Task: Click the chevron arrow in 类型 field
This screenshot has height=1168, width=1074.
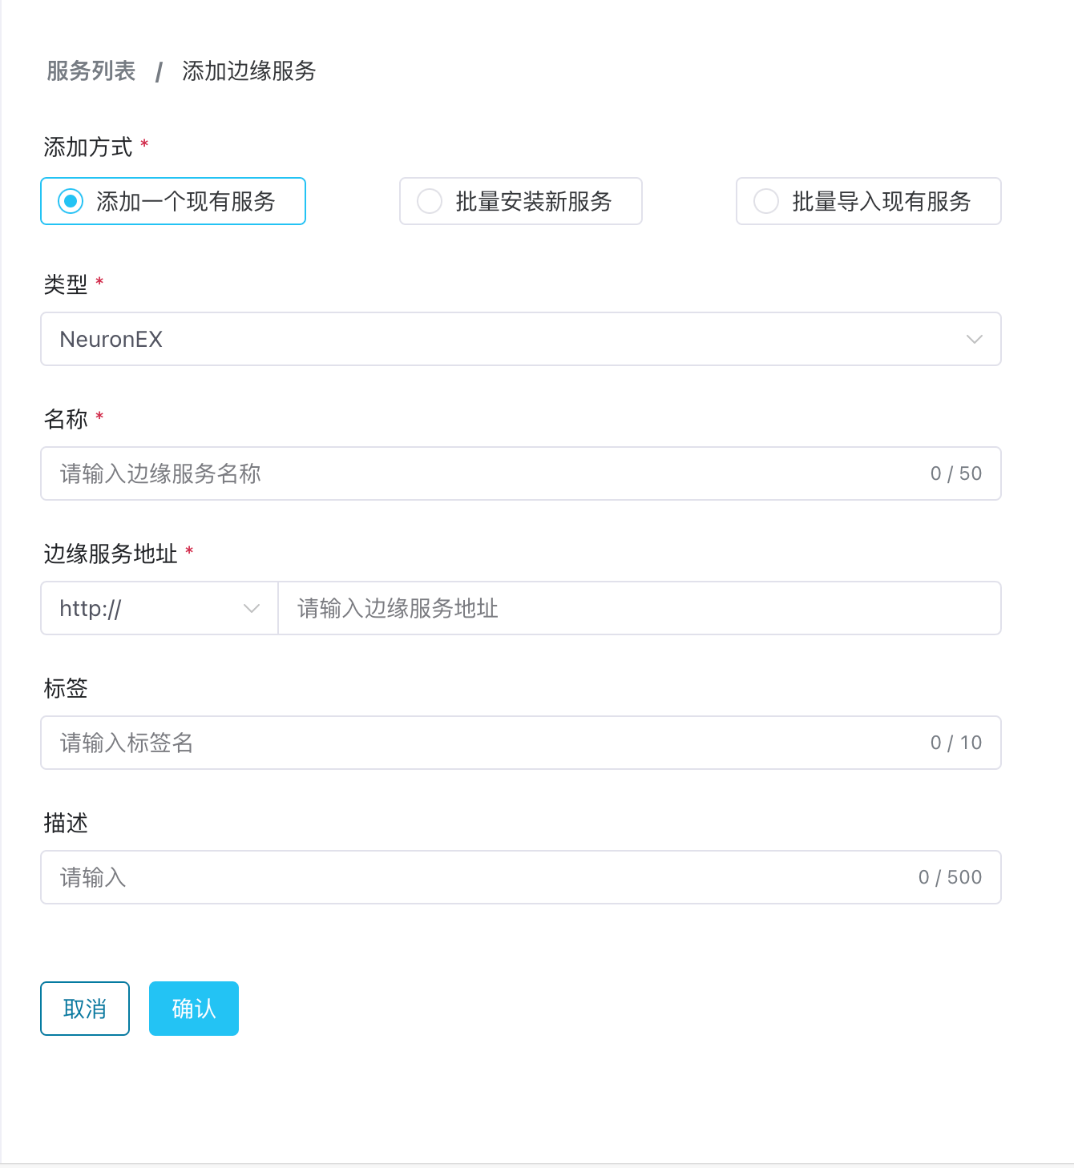Action: 974,339
